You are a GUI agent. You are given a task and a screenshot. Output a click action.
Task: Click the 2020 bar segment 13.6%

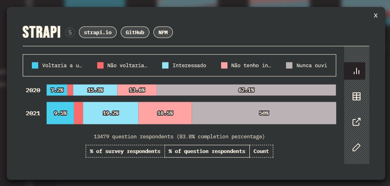point(137,90)
